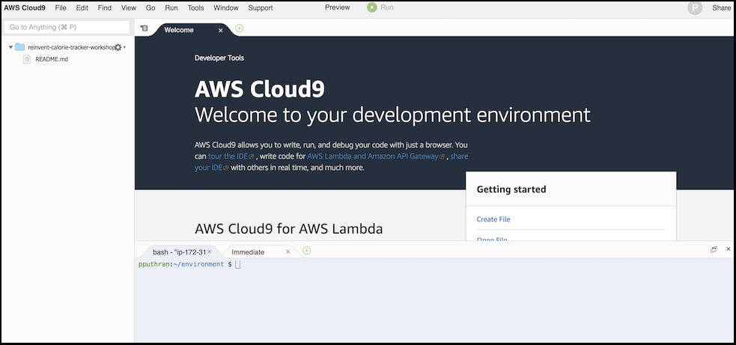Viewport: 736px width, 345px height.
Task: Click the Getting started heading
Action: (511, 189)
